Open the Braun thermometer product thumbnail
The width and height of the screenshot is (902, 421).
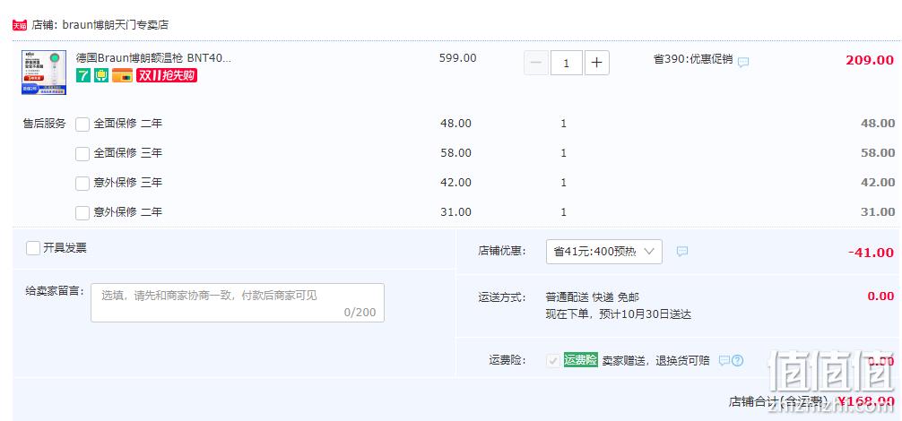point(44,73)
